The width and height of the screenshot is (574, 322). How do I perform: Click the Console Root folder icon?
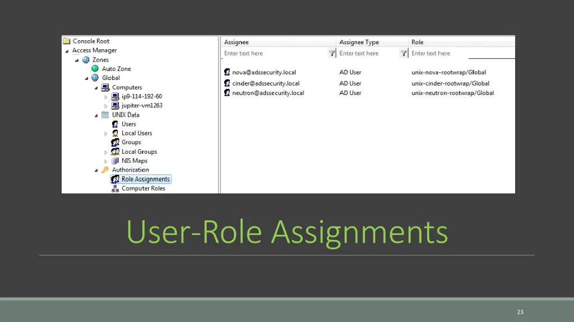pyautogui.click(x=66, y=41)
